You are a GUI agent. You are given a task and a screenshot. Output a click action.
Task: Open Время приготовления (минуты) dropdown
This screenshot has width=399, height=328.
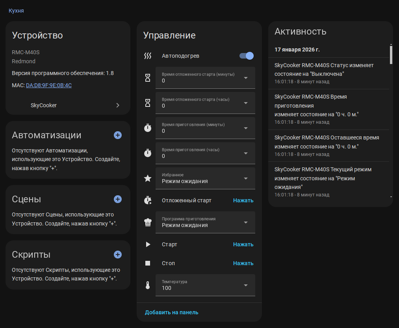205,128
